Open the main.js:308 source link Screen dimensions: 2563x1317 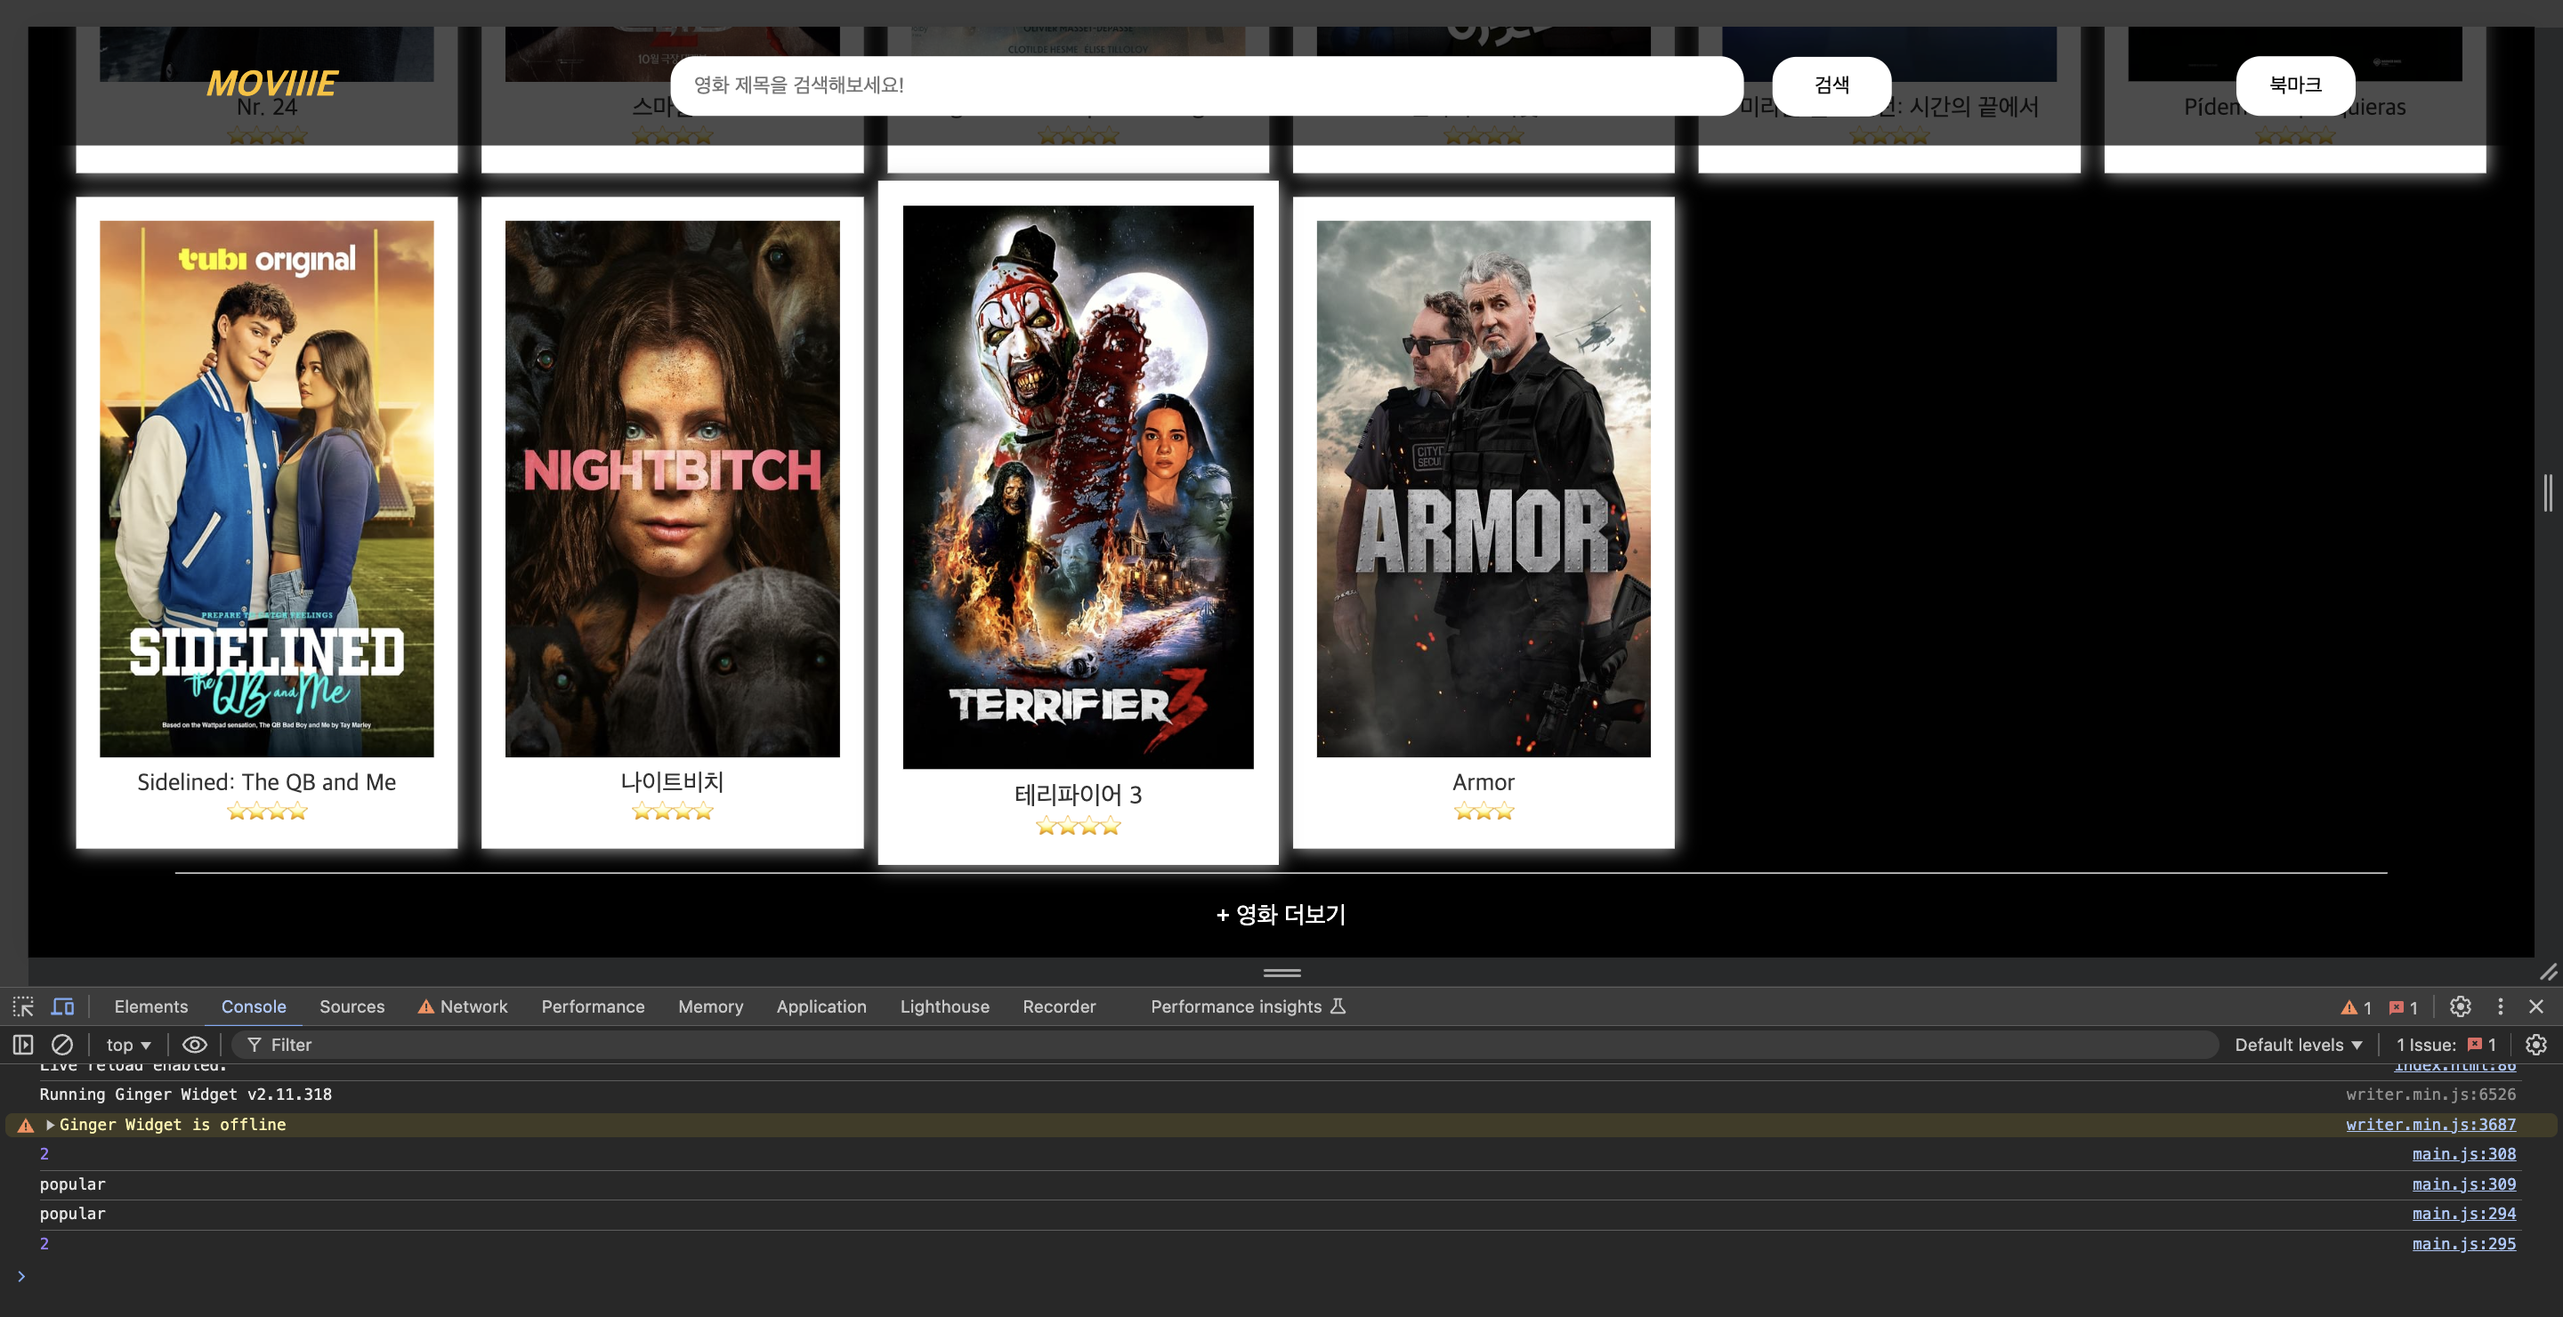click(2462, 1154)
